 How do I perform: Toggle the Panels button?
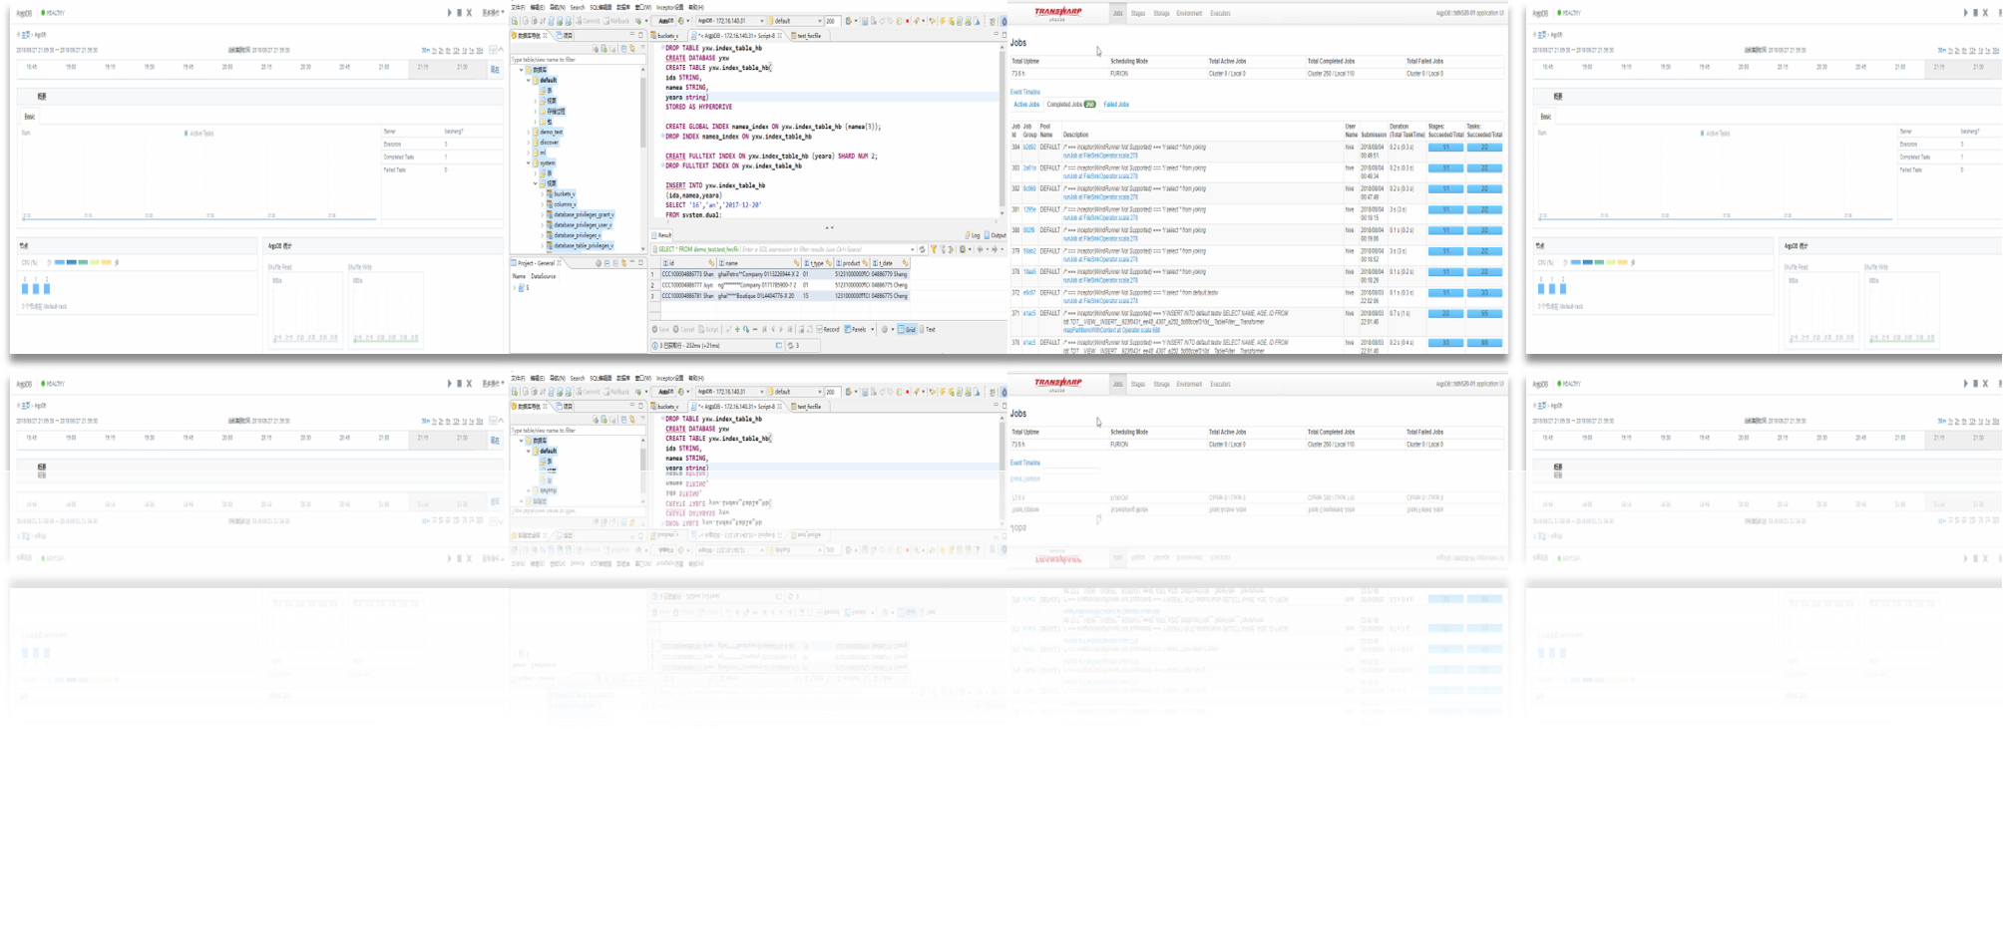856,329
